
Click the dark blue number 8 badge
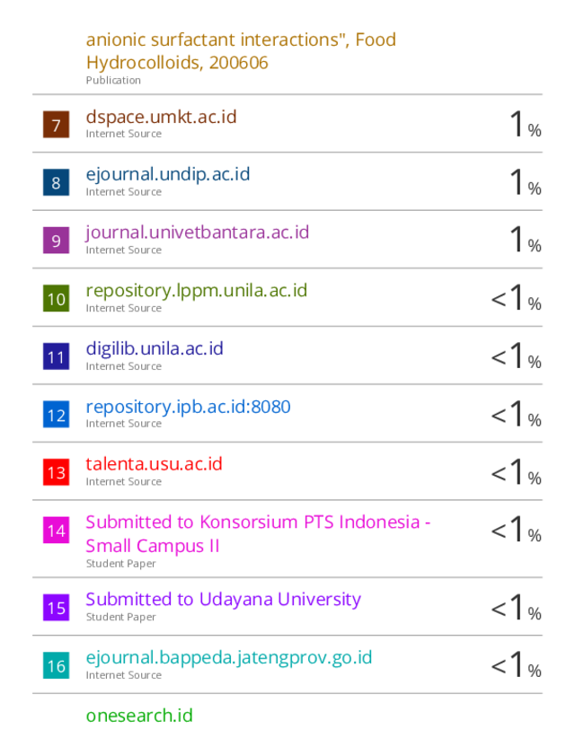(x=56, y=182)
